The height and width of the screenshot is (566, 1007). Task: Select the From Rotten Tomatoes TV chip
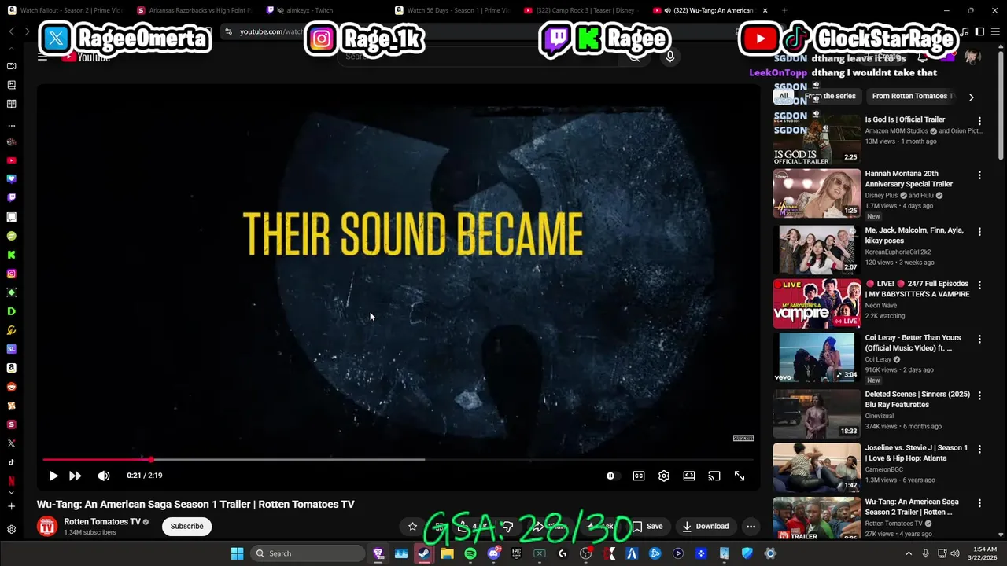[913, 96]
